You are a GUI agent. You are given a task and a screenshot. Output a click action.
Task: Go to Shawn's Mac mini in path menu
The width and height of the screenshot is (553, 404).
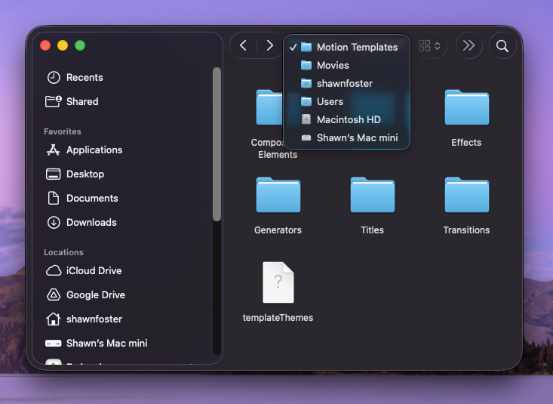(x=357, y=137)
